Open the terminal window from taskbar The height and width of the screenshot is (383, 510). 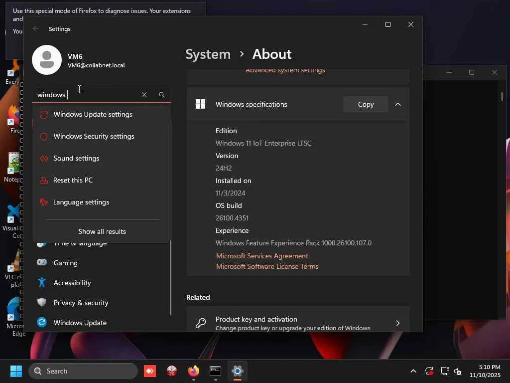pos(215,371)
